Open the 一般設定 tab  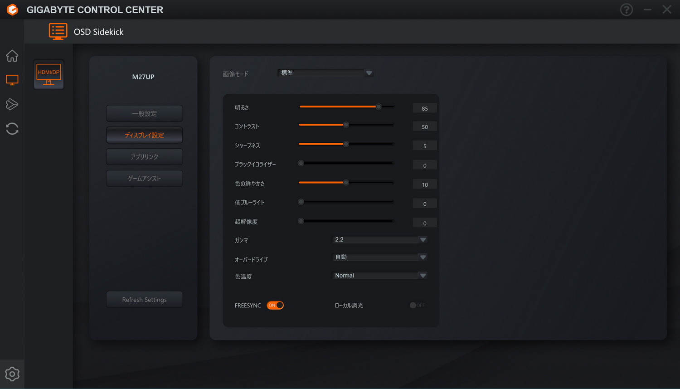pos(145,113)
